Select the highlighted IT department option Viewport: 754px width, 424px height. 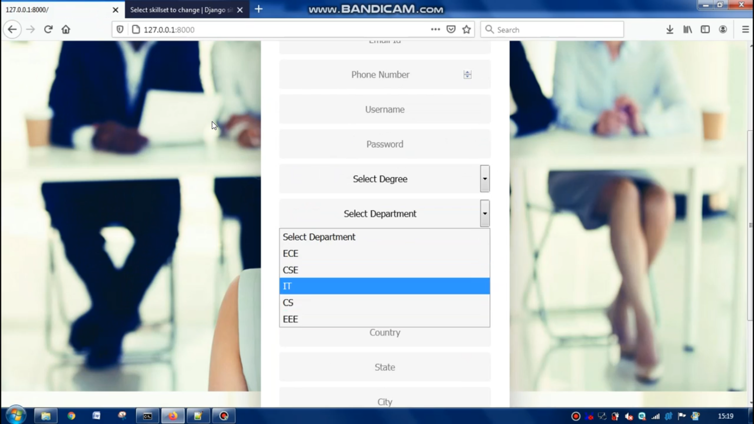pyautogui.click(x=385, y=286)
